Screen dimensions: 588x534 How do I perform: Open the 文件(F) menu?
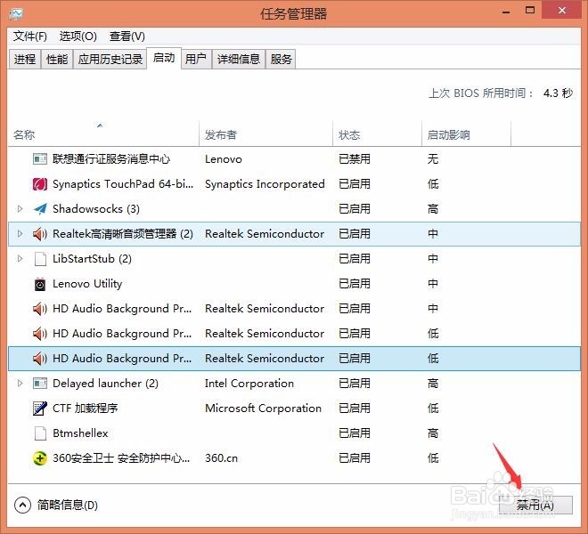point(30,36)
